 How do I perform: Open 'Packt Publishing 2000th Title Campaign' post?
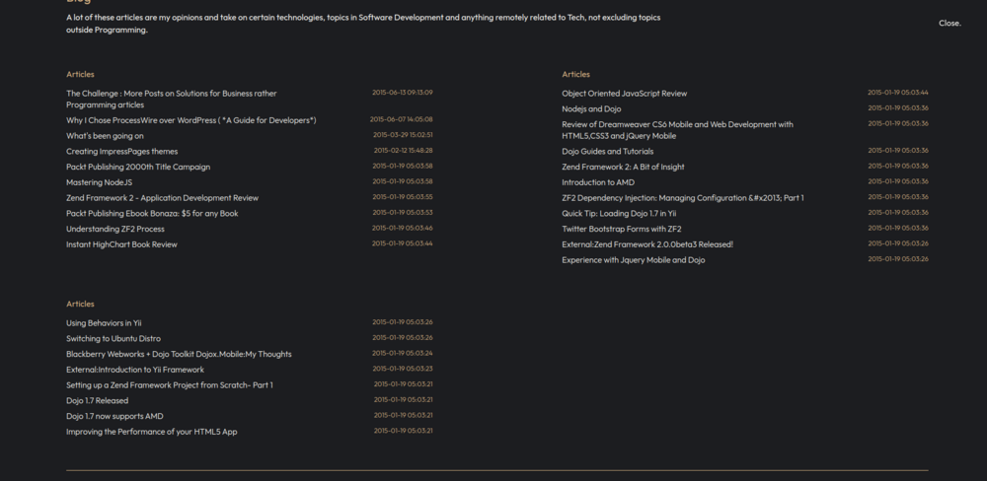coord(138,167)
